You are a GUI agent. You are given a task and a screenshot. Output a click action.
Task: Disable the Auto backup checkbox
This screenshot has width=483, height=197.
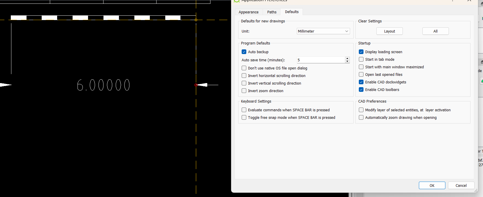pyautogui.click(x=244, y=52)
